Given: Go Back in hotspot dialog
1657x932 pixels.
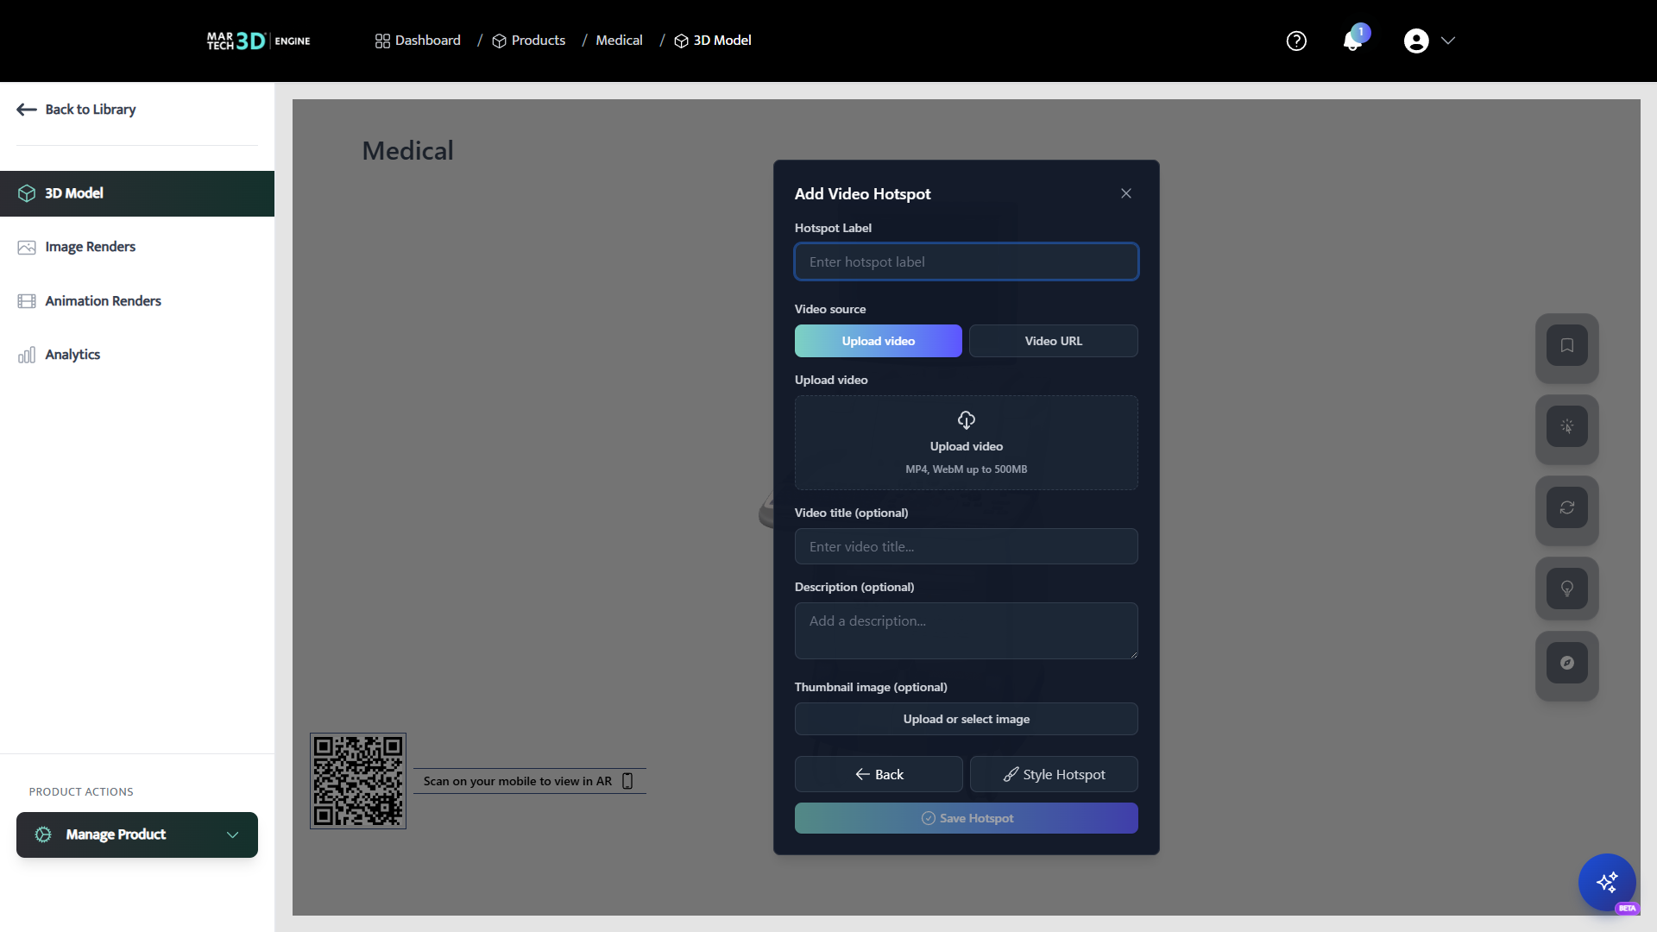Looking at the screenshot, I should 879,774.
